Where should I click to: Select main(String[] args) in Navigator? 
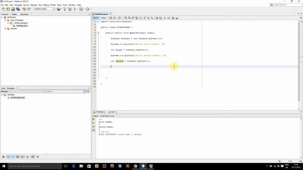tap(18, 98)
